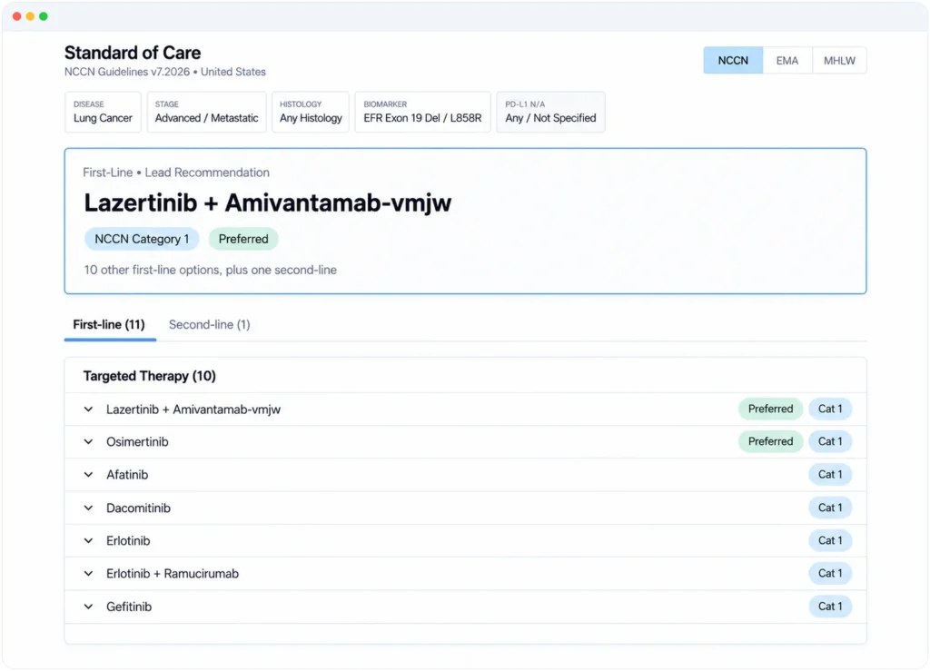The width and height of the screenshot is (930, 671).
Task: Click the PD-L1 Any / Not Specified filter
Action: click(550, 112)
